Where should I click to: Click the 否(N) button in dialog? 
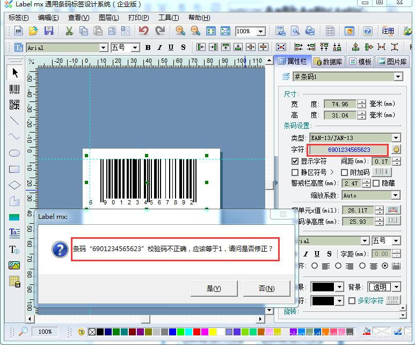click(266, 288)
